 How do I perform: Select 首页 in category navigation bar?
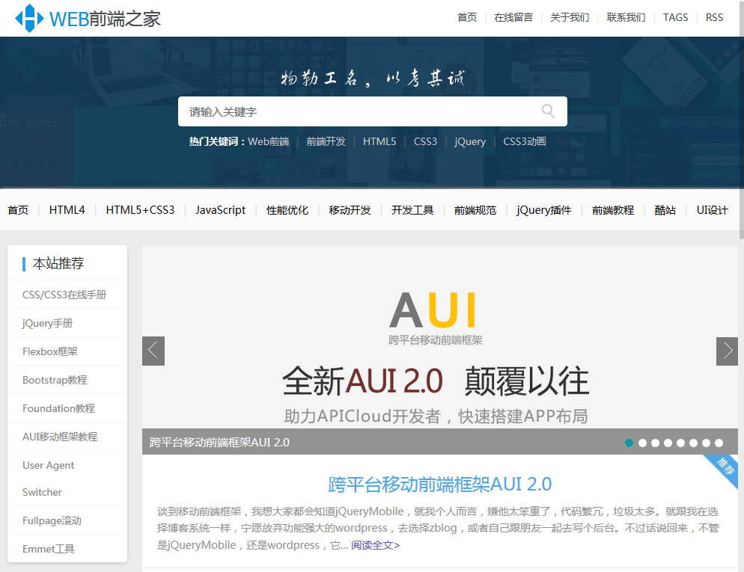tap(18, 210)
